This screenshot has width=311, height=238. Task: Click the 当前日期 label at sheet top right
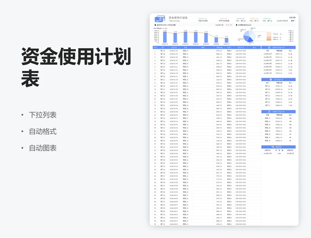pos(292,17)
